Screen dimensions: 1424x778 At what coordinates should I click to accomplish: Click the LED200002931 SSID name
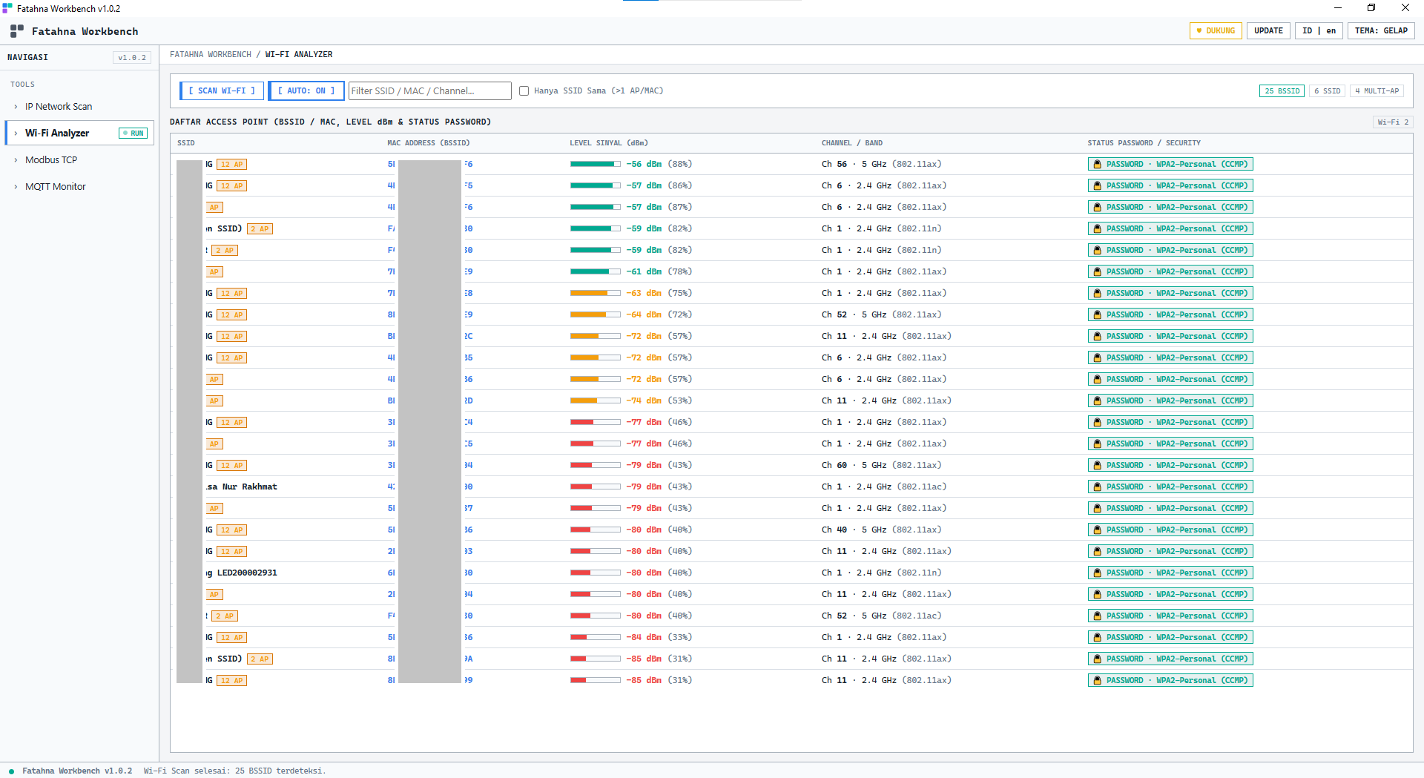[247, 573]
